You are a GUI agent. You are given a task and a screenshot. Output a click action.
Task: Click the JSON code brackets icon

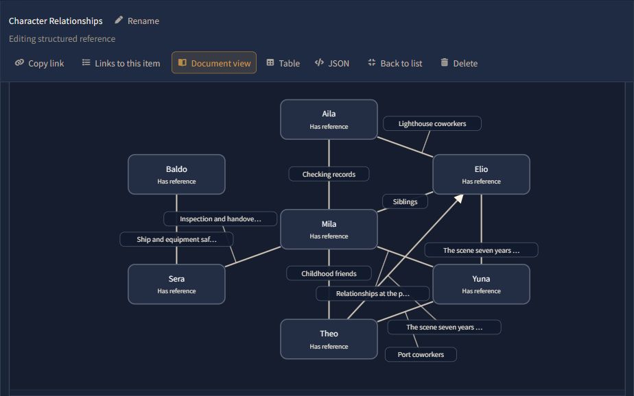(x=320, y=62)
